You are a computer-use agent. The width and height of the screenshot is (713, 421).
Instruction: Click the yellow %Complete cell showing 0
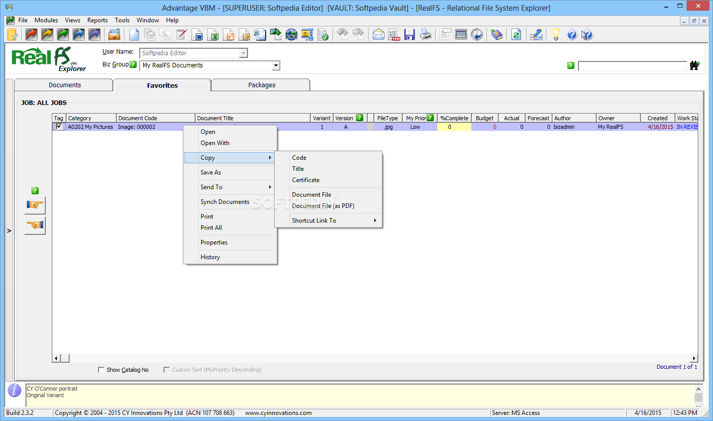(x=454, y=127)
